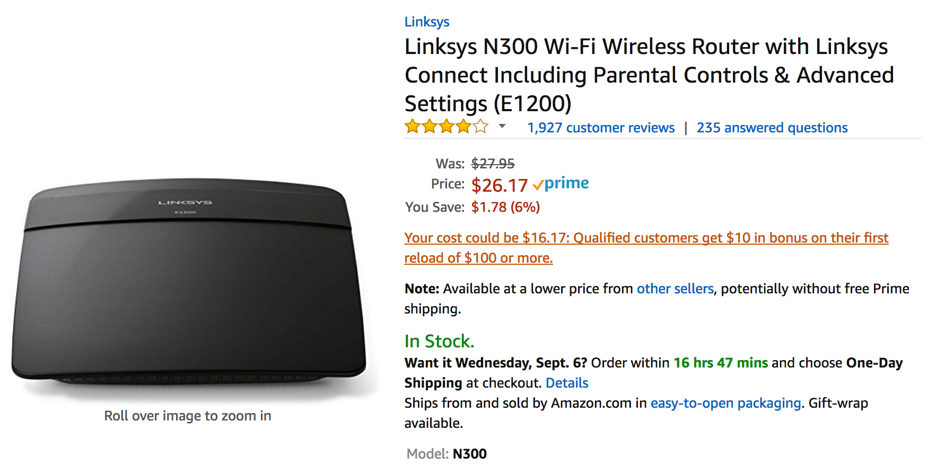Click the first gold star in the rating
The height and width of the screenshot is (466, 945).
(411, 127)
